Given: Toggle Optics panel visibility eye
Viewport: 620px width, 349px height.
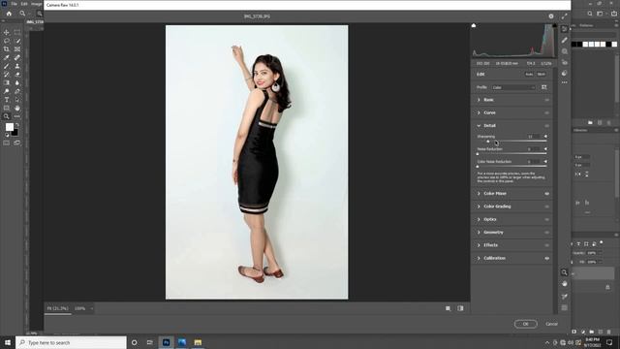Looking at the screenshot, I should tap(546, 219).
